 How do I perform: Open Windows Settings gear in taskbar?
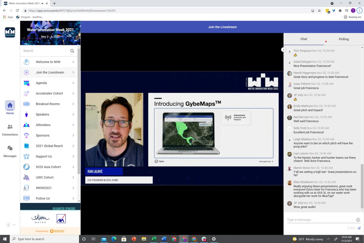pyautogui.click(x=214, y=239)
